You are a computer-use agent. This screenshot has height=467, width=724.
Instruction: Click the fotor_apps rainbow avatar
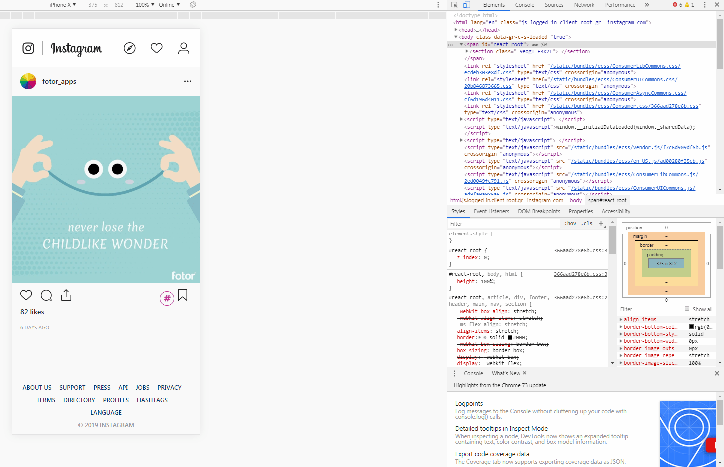(28, 81)
